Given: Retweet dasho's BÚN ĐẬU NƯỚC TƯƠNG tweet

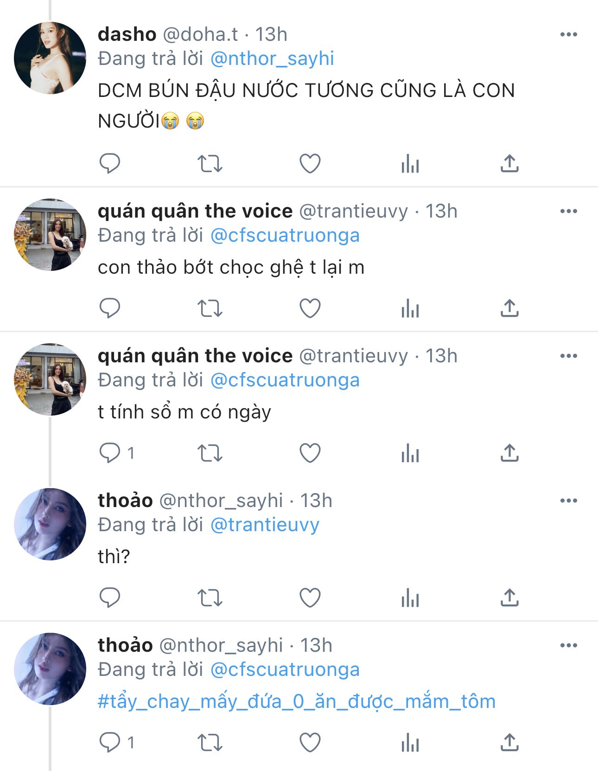Looking at the screenshot, I should click(x=210, y=164).
